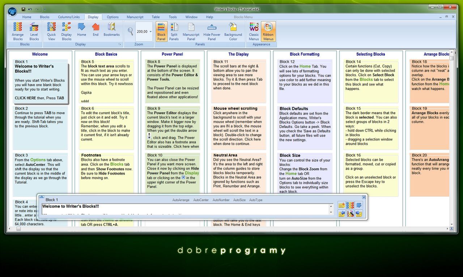Screen dimensions: 463x277
Task: Click the Arrange Blocks ribbon icon
Action: [18, 31]
